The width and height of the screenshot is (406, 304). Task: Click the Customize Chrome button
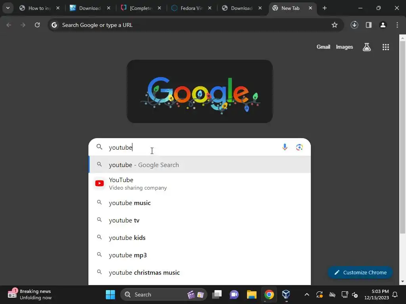(x=360, y=272)
